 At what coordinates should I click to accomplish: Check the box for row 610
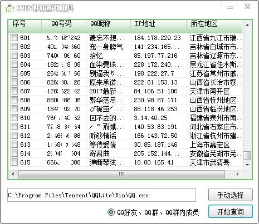[x=14, y=117]
